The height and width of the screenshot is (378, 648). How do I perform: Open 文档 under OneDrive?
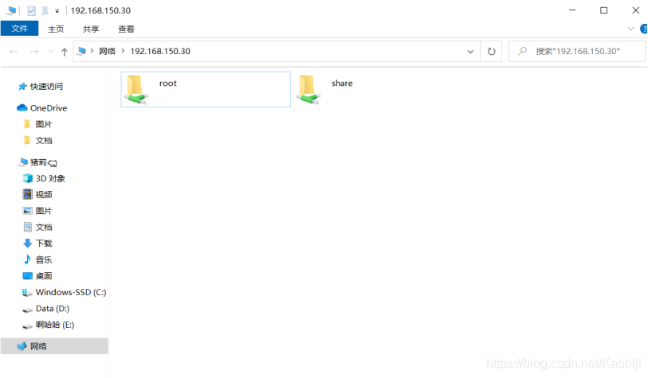[x=43, y=141]
